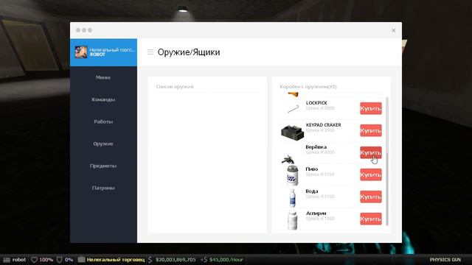Click the Пиво item name
Image resolution: width=472 pixels, height=265 pixels.
[x=311, y=169]
